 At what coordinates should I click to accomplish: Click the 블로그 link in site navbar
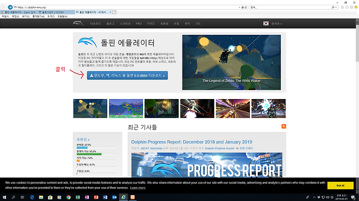[110, 23]
